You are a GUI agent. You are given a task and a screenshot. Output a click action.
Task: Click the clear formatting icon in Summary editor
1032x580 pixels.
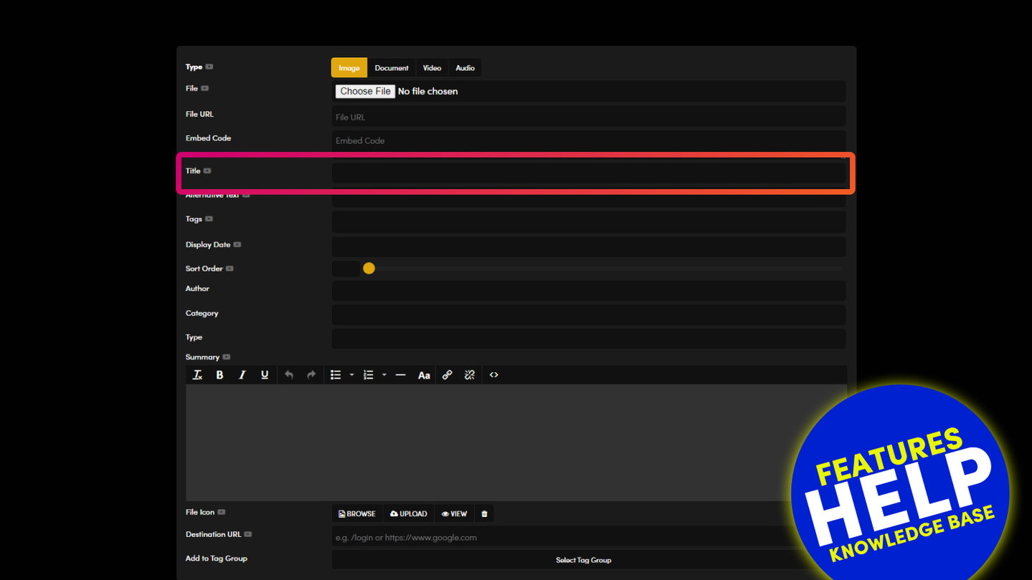point(198,375)
